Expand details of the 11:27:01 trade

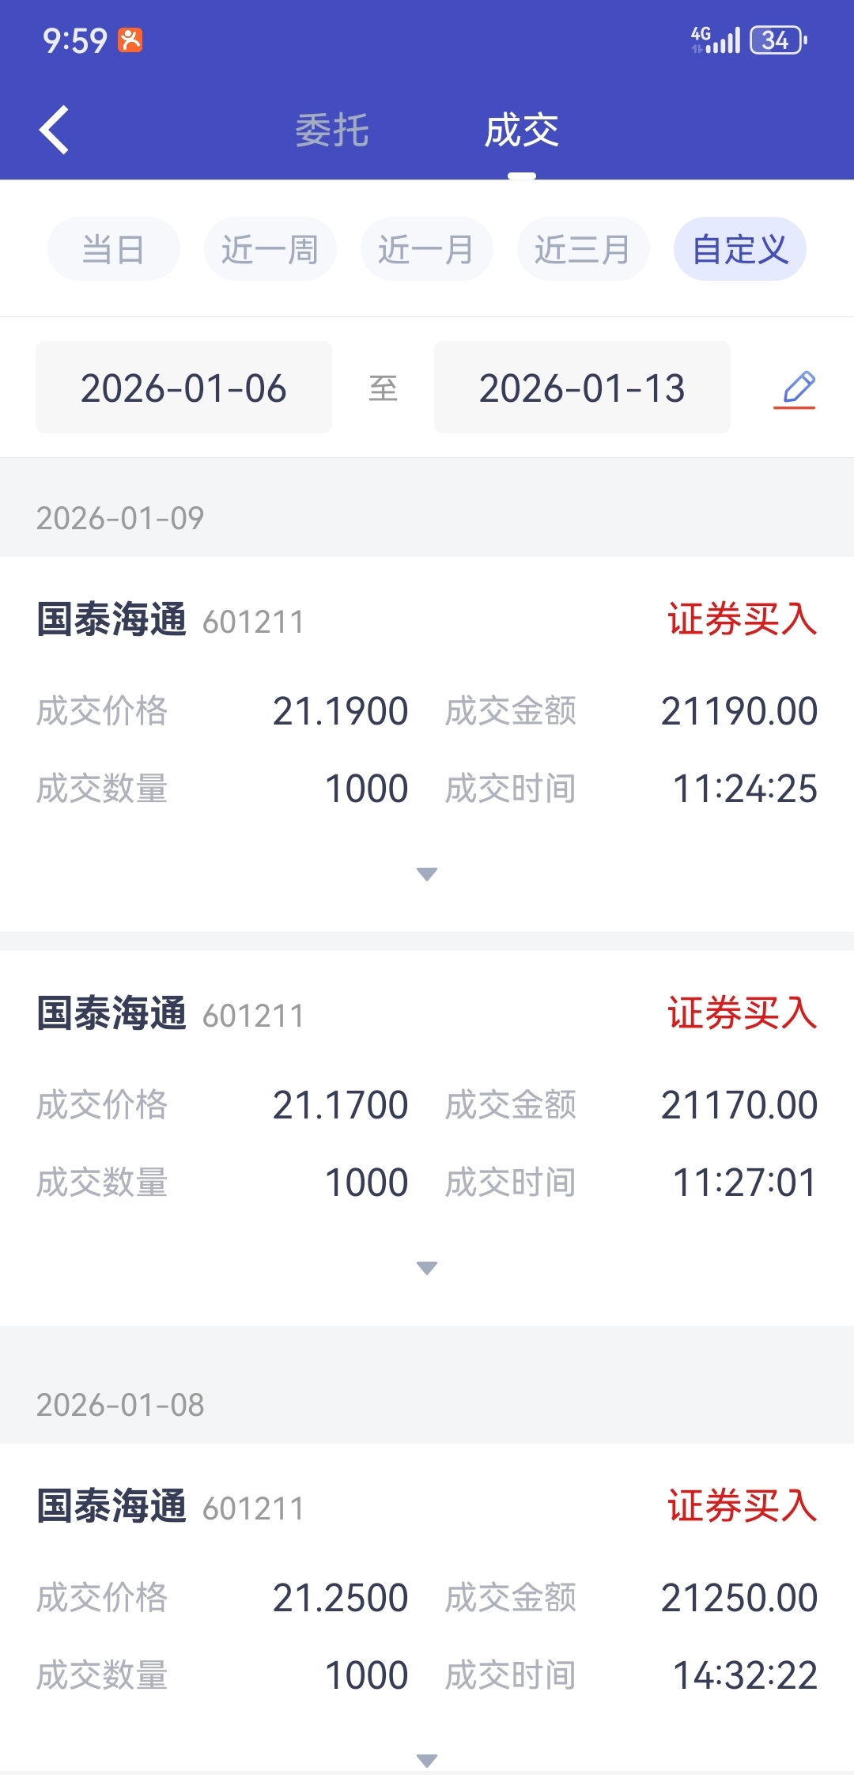[x=427, y=1268]
